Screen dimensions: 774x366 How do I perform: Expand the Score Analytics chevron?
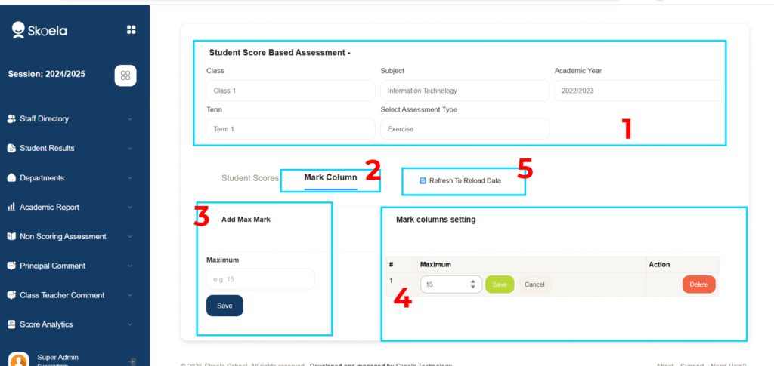[130, 324]
